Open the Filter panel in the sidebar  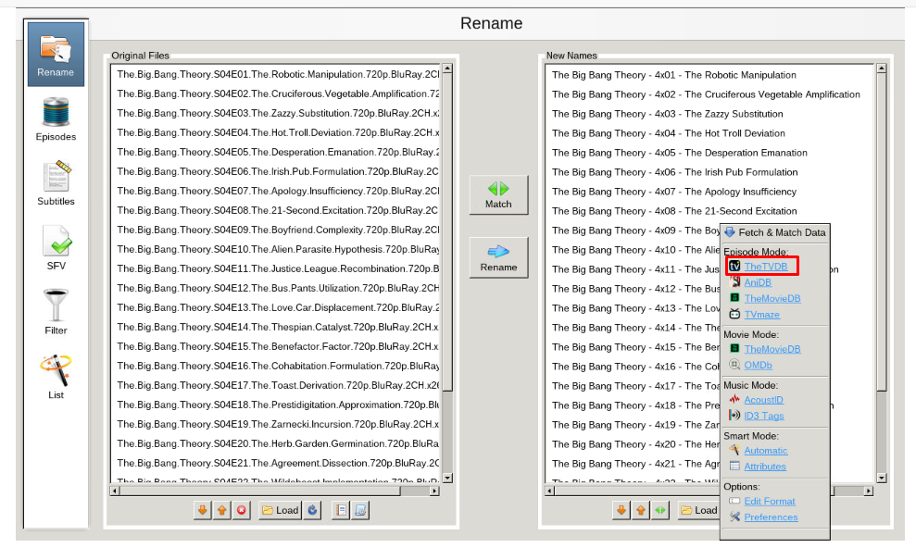pos(55,310)
